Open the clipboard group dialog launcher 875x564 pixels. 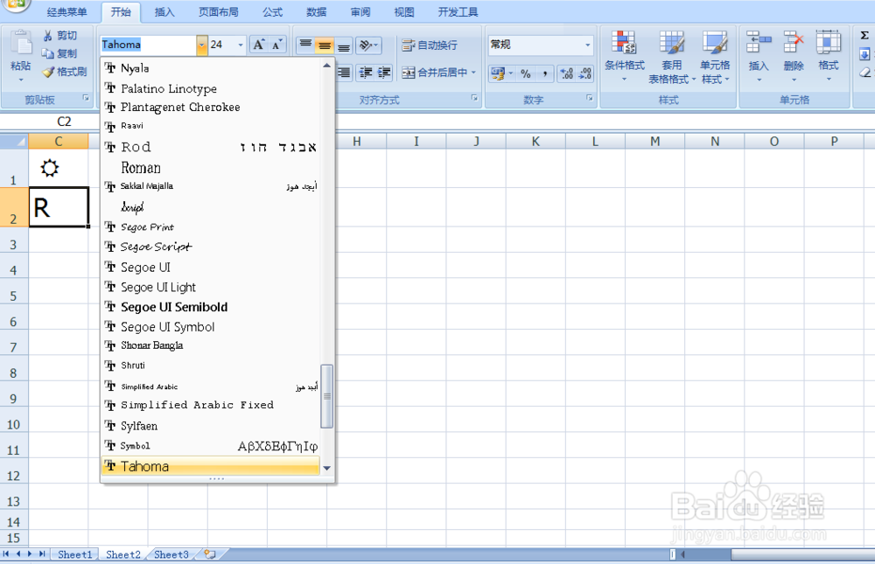pyautogui.click(x=86, y=98)
